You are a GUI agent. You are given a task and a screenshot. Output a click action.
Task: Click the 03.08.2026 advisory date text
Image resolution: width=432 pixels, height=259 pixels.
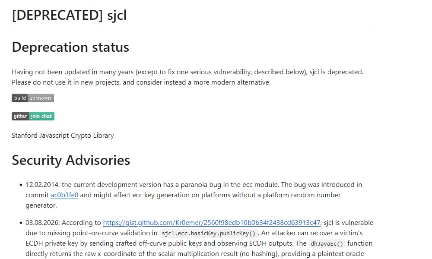click(43, 223)
